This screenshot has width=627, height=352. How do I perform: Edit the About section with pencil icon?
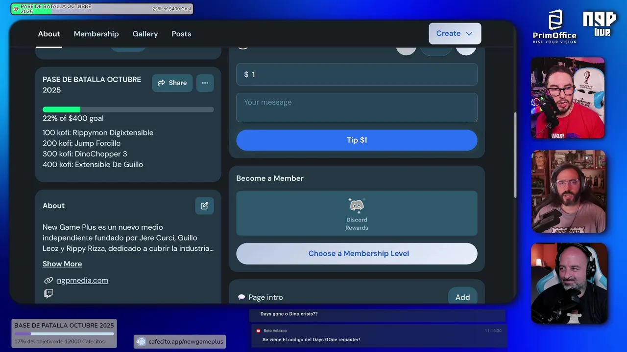(x=204, y=206)
